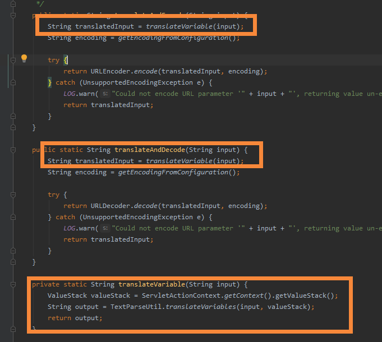Click the italic translateVariables call

pyautogui.click(x=201, y=307)
